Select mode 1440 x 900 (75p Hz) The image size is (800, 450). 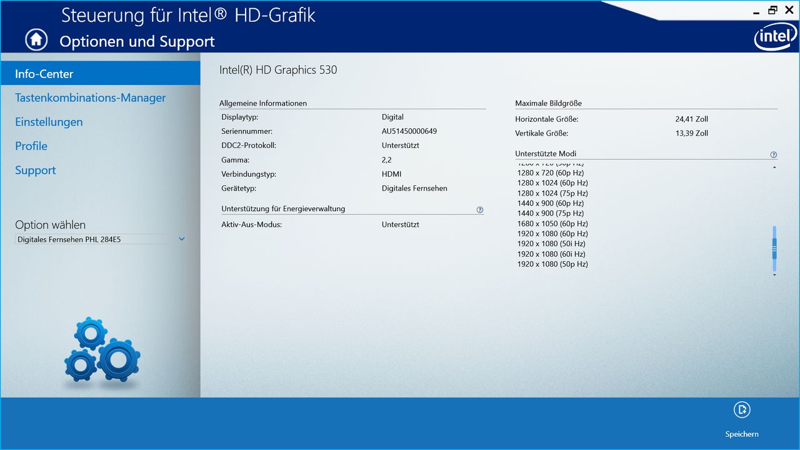point(551,213)
